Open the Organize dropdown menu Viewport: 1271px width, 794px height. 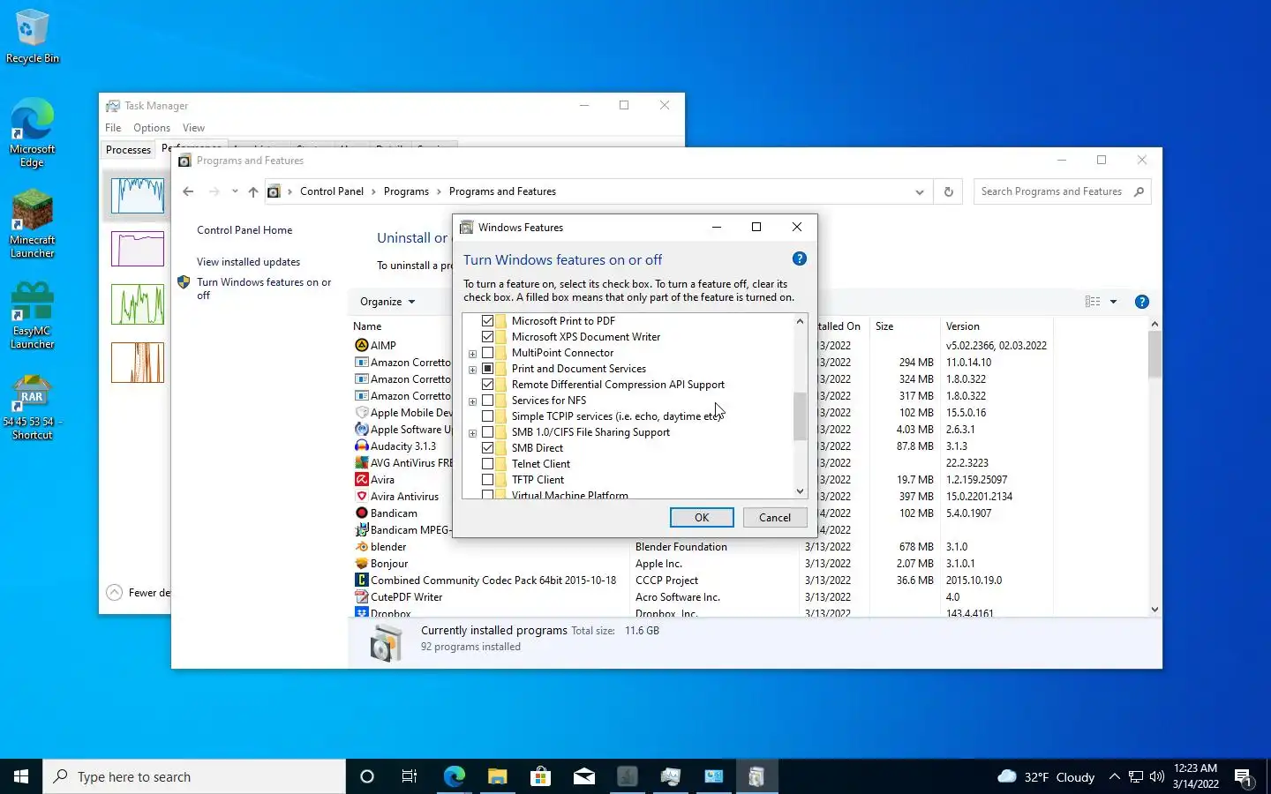point(387,302)
